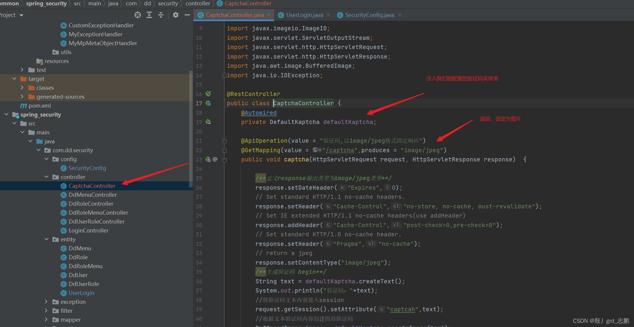
Task: Close the CaptchaController.java tab
Action: point(269,15)
